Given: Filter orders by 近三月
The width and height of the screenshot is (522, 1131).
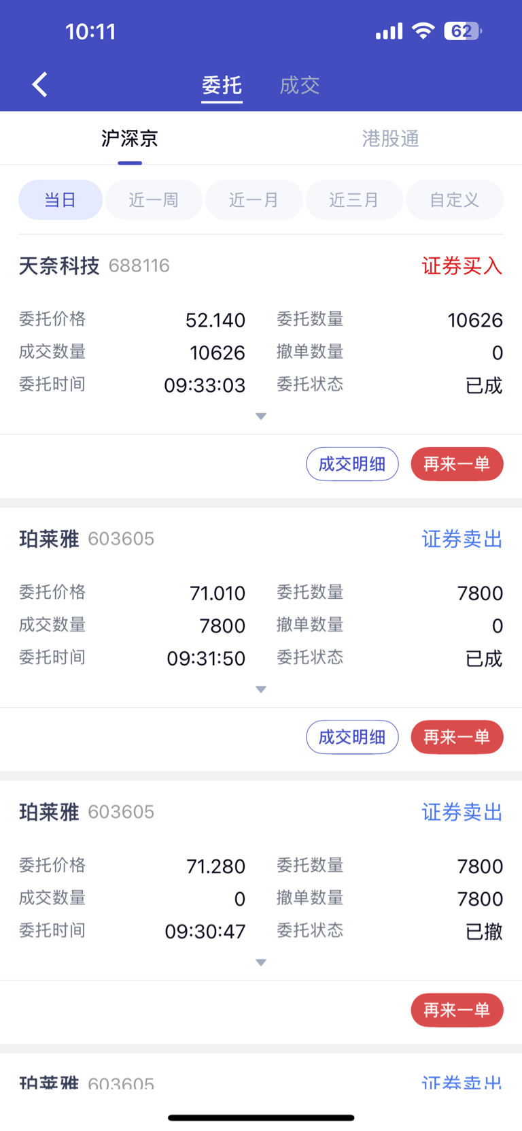Looking at the screenshot, I should [354, 200].
